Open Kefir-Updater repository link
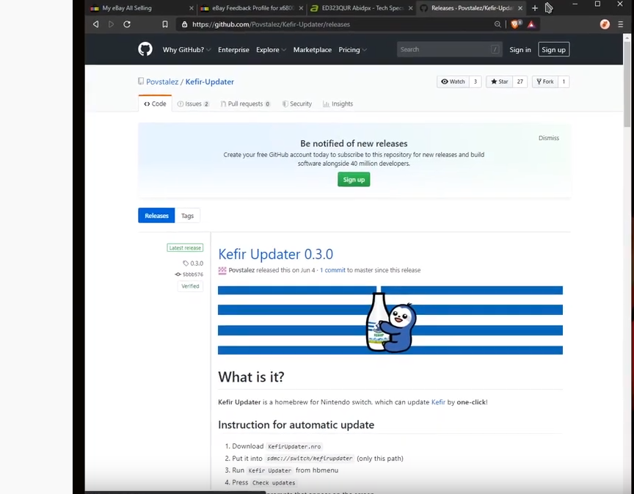 209,81
